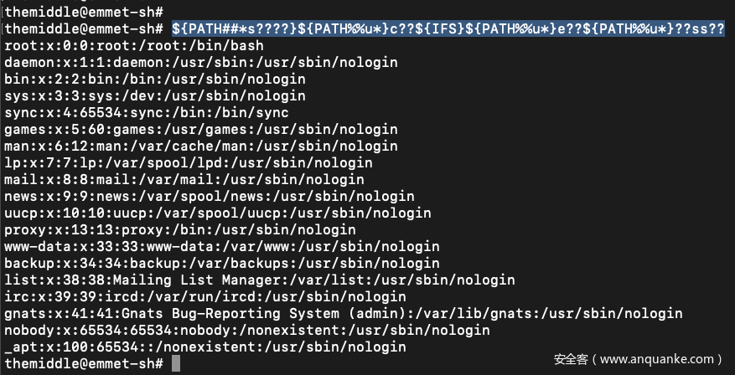Click the terminal cursor block at the last prompt

(x=176, y=363)
